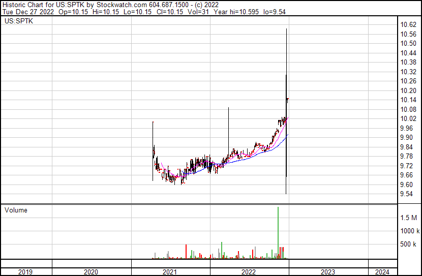Image resolution: width=422 pixels, height=276 pixels.
Task: Click the 10.02 price axis value
Action: tap(408, 119)
